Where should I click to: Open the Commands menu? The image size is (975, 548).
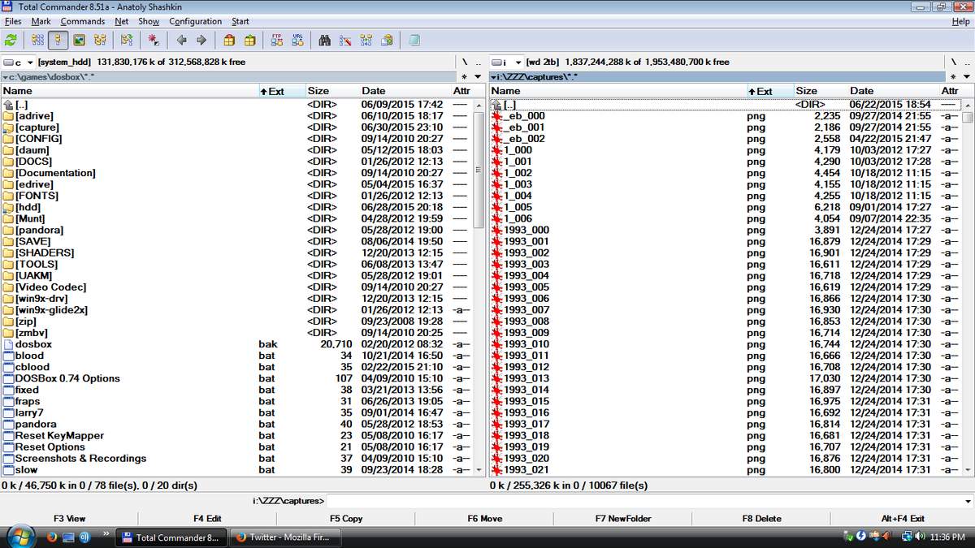[x=83, y=21]
